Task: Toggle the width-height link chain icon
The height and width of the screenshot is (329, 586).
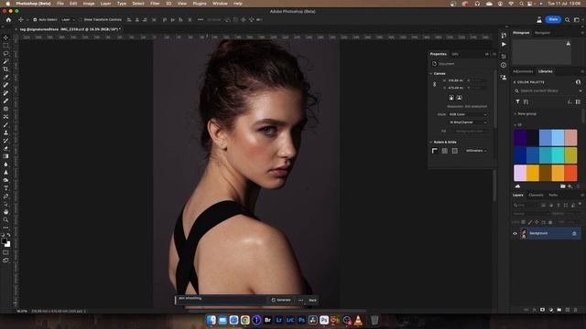Action: [434, 84]
